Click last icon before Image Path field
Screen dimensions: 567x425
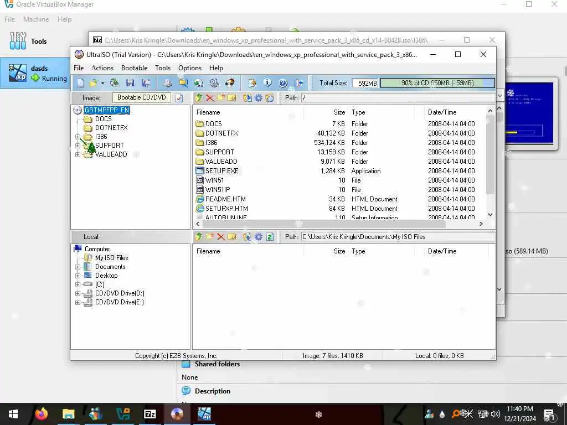pyautogui.click(x=270, y=97)
